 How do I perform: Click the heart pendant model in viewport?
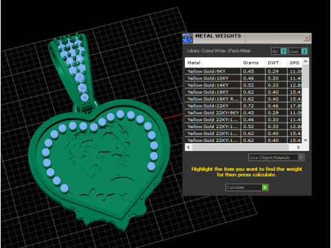(99, 165)
